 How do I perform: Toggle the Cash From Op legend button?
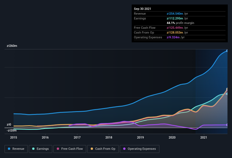[103, 149]
